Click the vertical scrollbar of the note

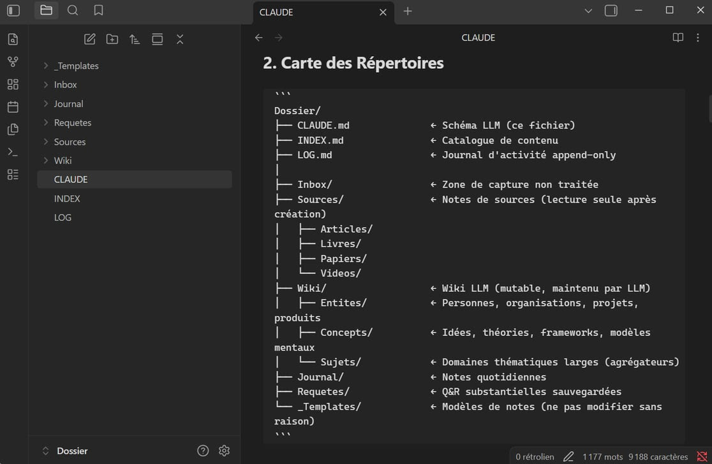pos(709,108)
